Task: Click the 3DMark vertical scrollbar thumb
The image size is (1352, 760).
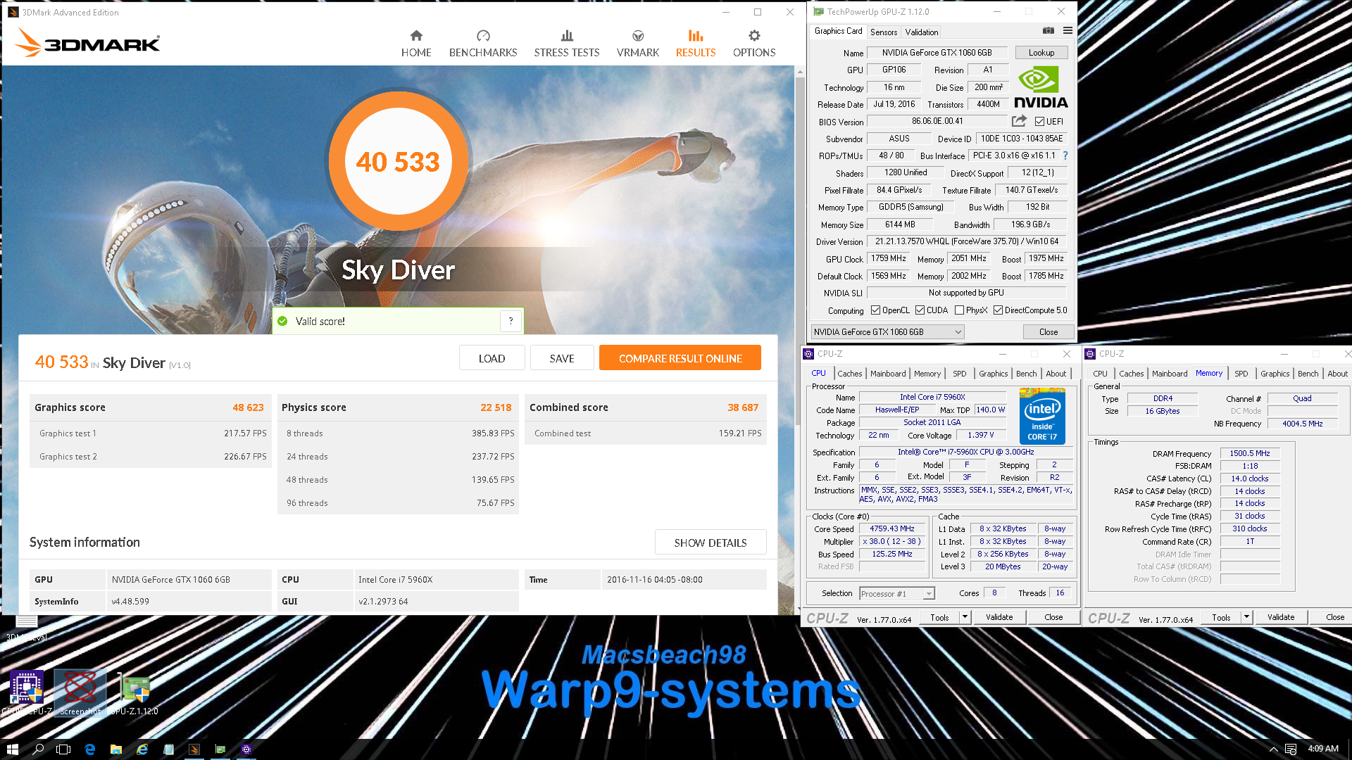Action: (800, 250)
